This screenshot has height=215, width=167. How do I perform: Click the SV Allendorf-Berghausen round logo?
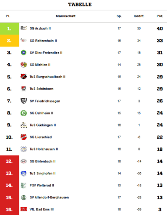point(23,197)
